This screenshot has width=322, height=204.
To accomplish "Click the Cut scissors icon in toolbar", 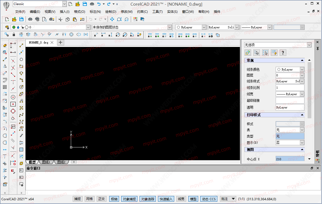I will point(60,19).
